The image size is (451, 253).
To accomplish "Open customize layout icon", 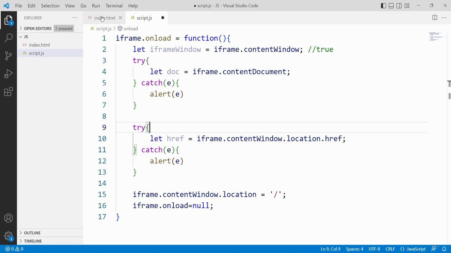I will pyautogui.click(x=407, y=6).
